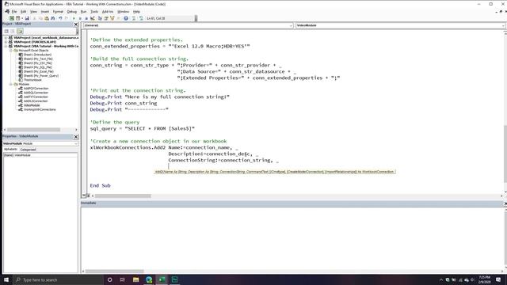The height and width of the screenshot is (285, 507).
Task: Open the Format menu
Action: (58, 12)
